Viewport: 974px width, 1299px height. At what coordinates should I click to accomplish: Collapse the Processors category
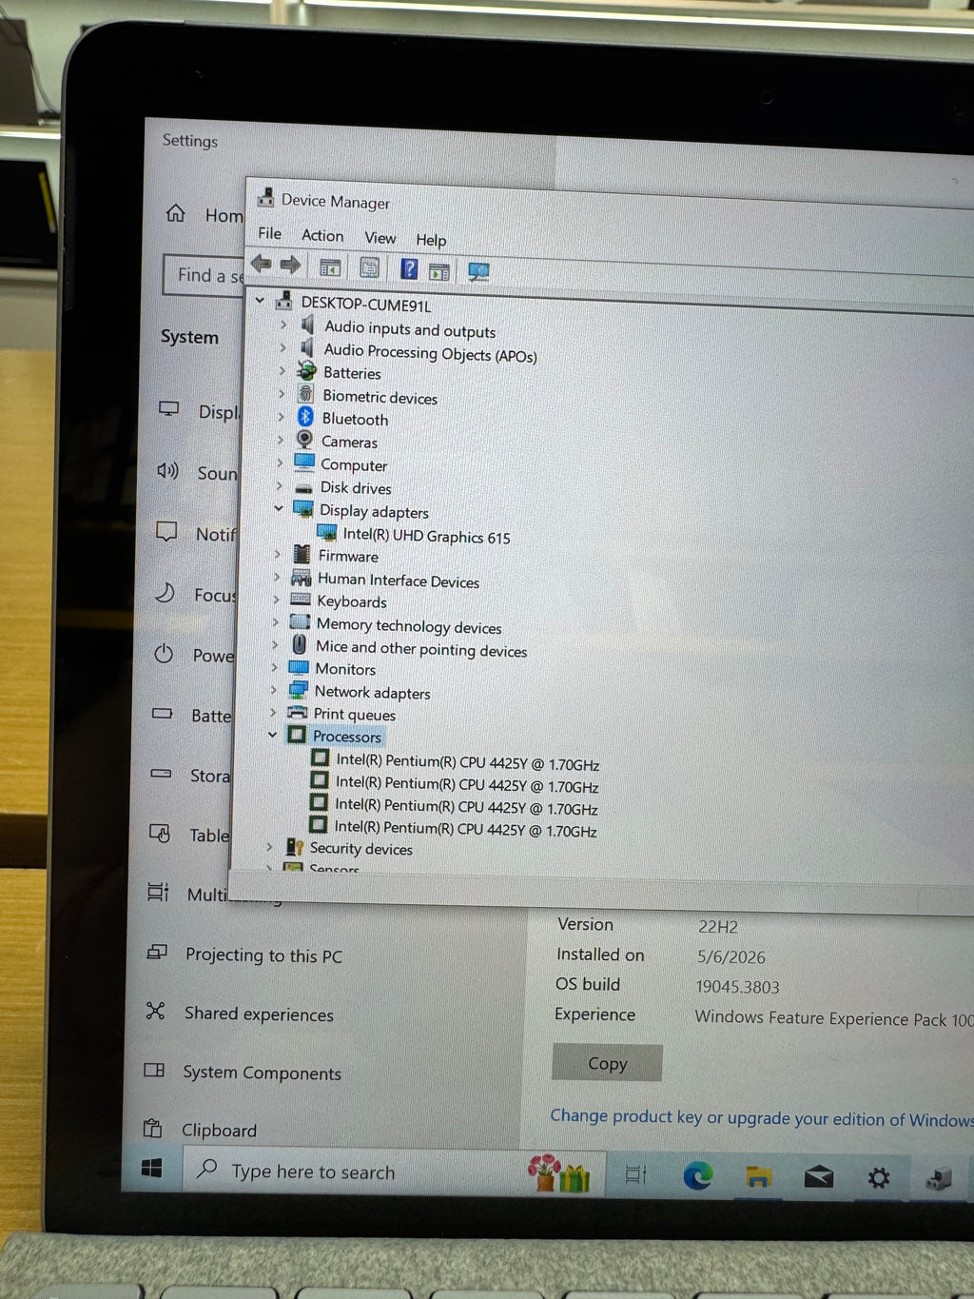pos(272,734)
